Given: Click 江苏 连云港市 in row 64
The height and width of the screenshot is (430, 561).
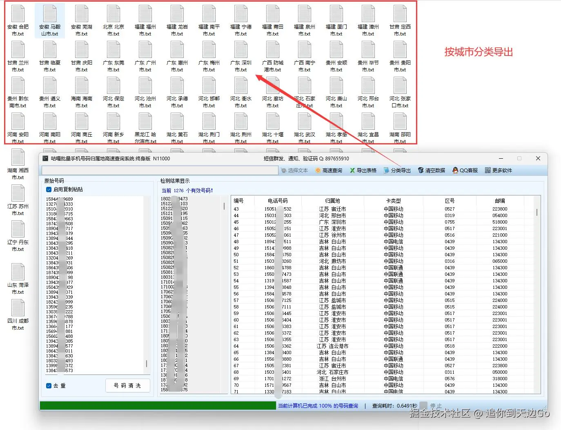Looking at the screenshot, I should coord(332,346).
